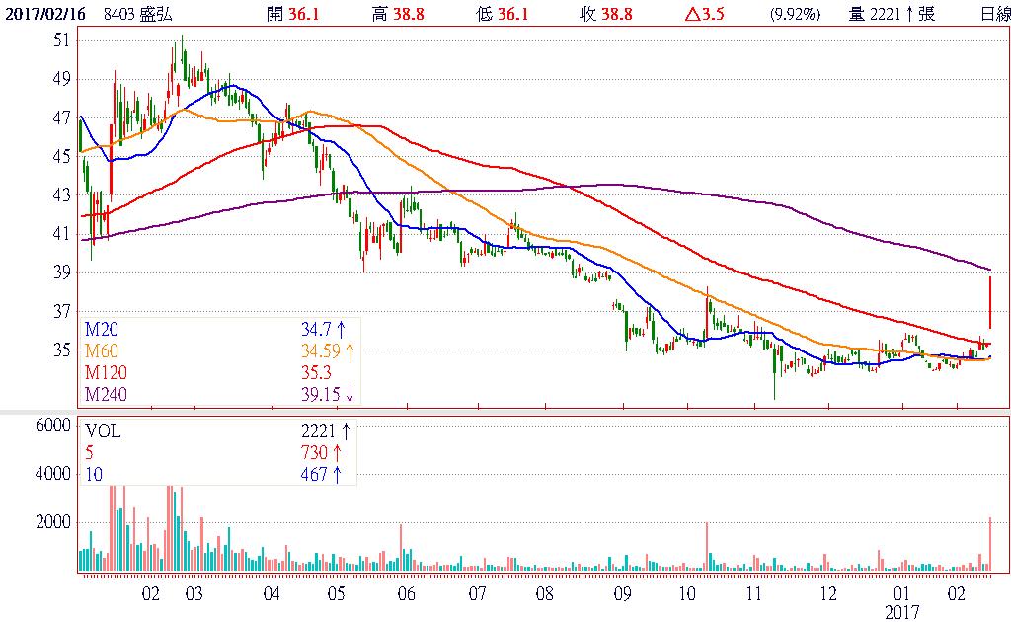Click the latest tall red candlestick
The image size is (1011, 622).
989,301
